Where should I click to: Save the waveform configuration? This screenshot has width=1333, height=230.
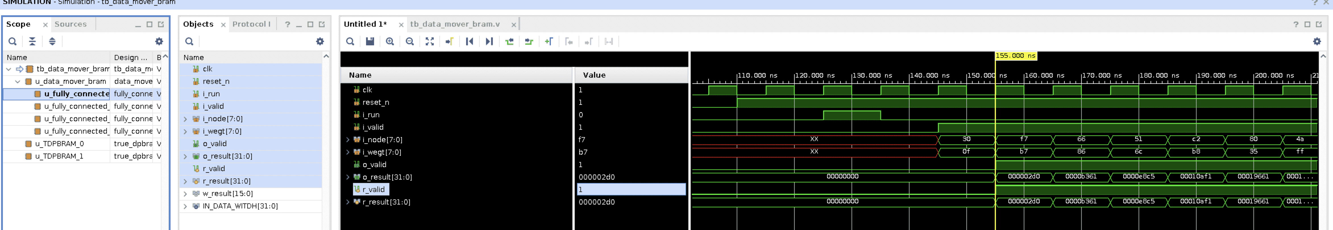(369, 41)
